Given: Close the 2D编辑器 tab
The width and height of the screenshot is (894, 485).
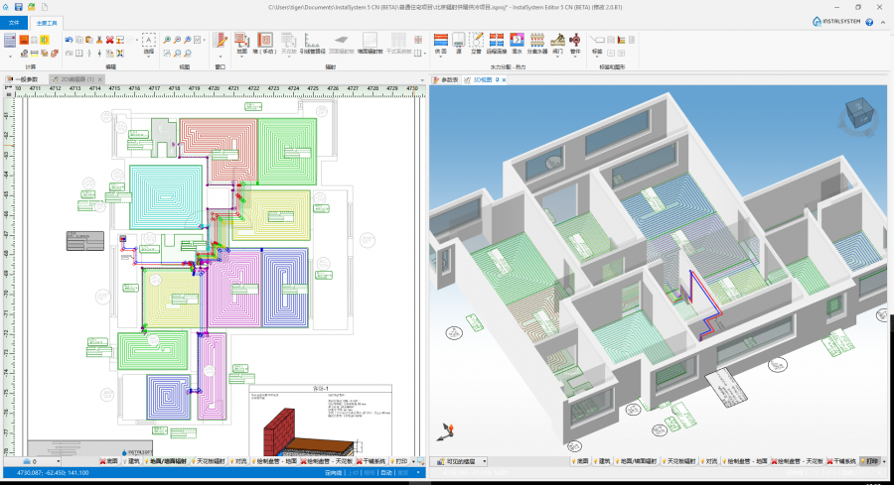Looking at the screenshot, I should pyautogui.click(x=102, y=79).
